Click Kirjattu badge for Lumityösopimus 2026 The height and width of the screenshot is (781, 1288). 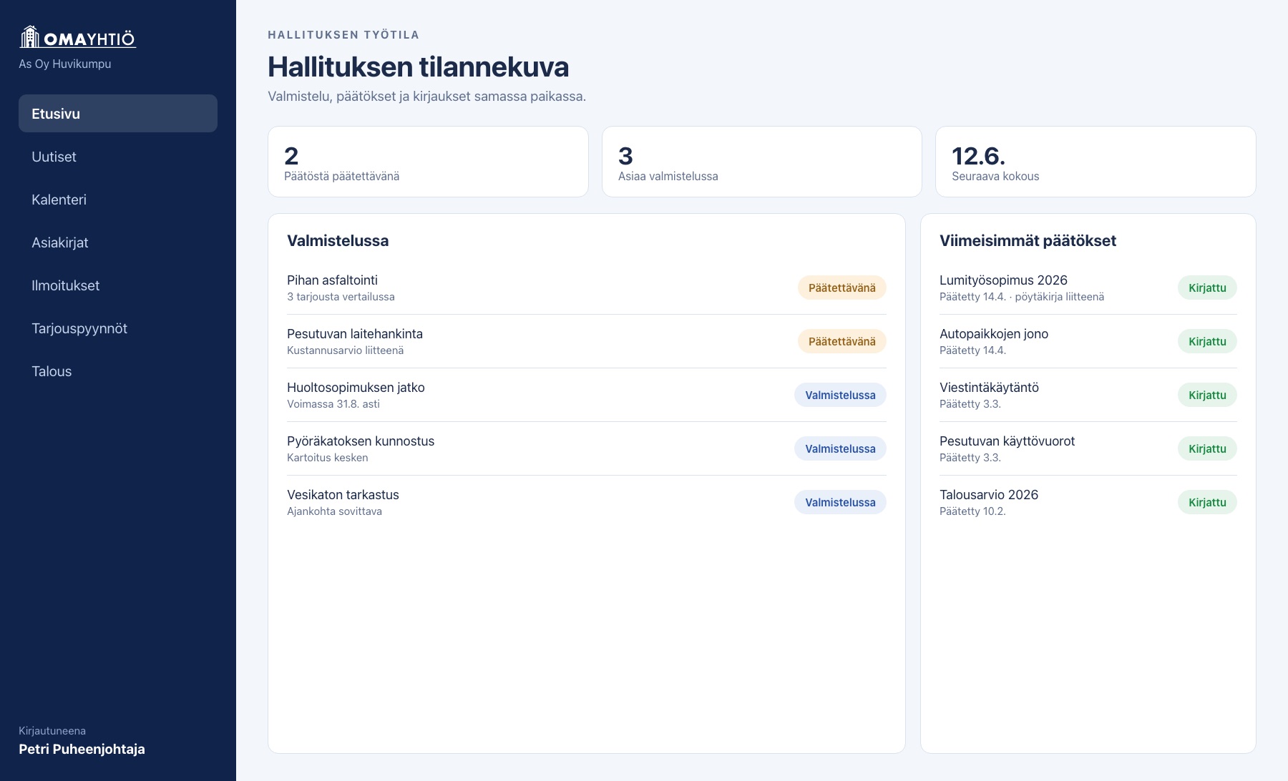[1207, 288]
